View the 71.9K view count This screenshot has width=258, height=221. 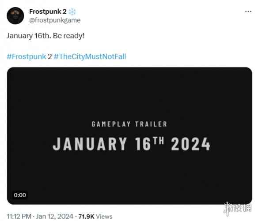[87, 217]
